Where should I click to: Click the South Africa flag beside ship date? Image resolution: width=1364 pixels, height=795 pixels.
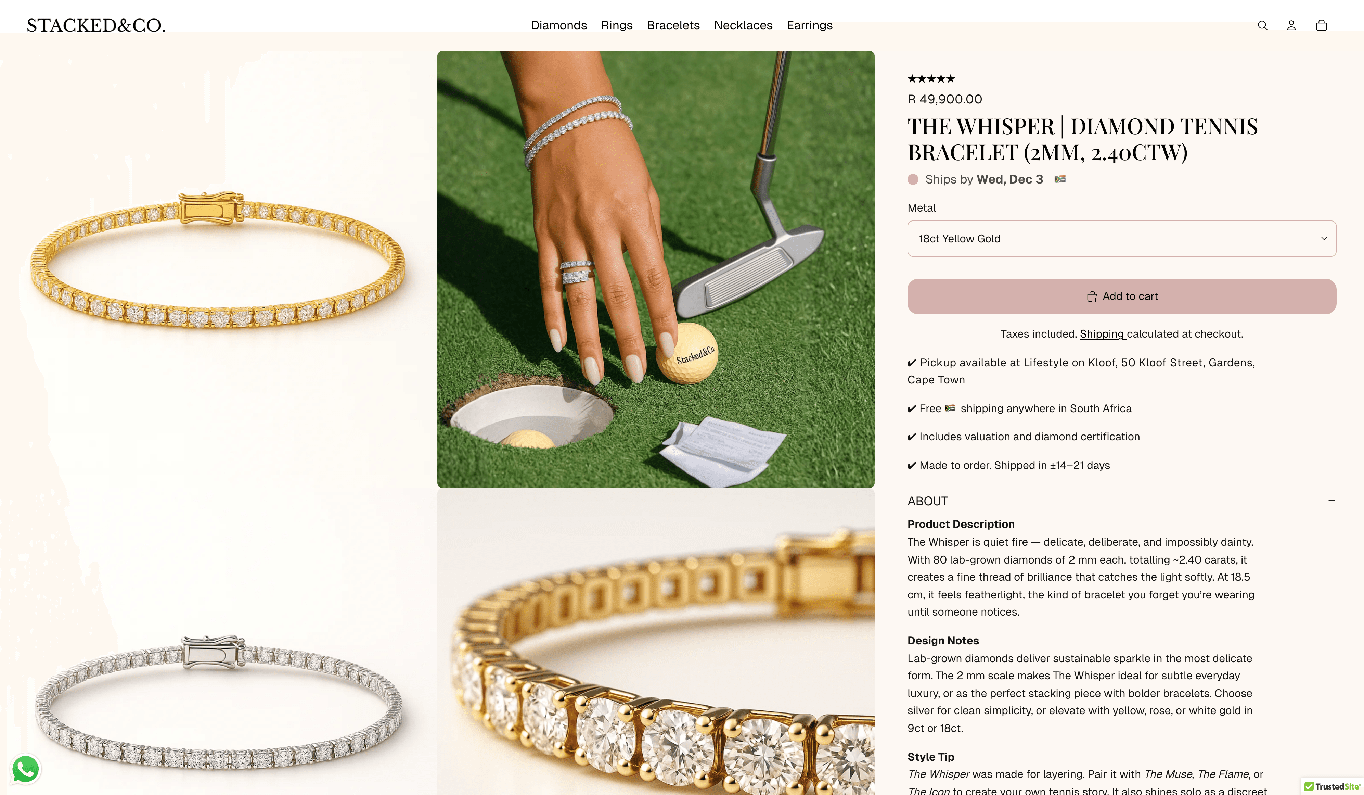tap(1060, 179)
